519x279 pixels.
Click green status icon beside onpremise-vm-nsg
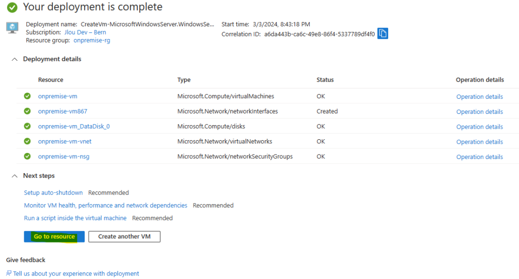[x=27, y=156]
